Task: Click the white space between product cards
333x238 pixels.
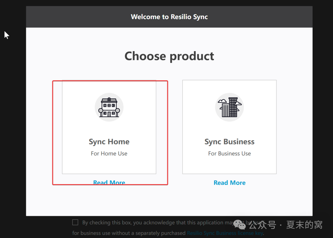Action: click(169, 127)
